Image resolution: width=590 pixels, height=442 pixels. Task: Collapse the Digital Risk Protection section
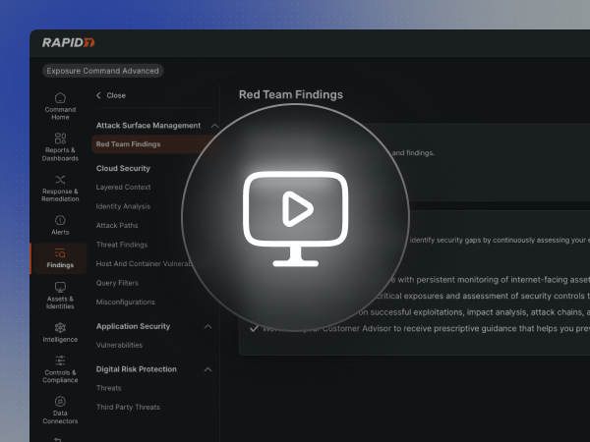tap(207, 369)
